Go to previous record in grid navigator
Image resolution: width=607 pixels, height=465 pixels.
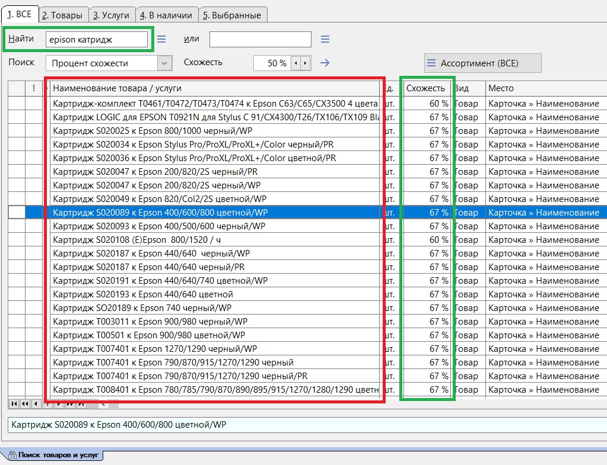[x=36, y=403]
